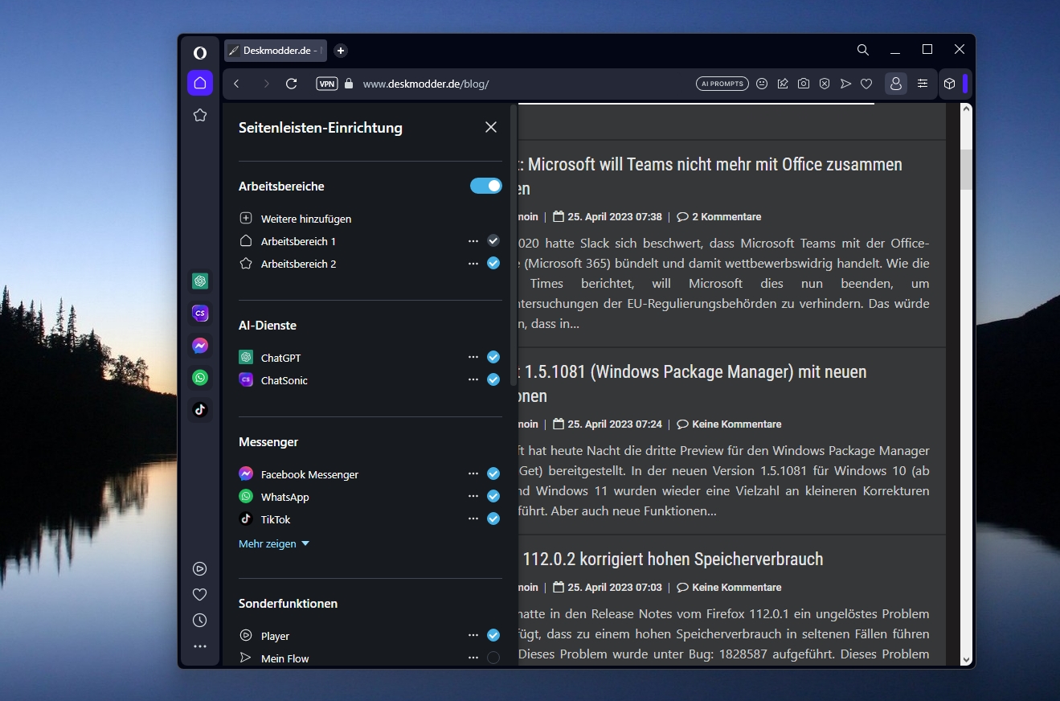Viewport: 1060px width, 701px height.
Task: Close the Seitenleisten-Einrichtung panel
Action: pyautogui.click(x=491, y=127)
